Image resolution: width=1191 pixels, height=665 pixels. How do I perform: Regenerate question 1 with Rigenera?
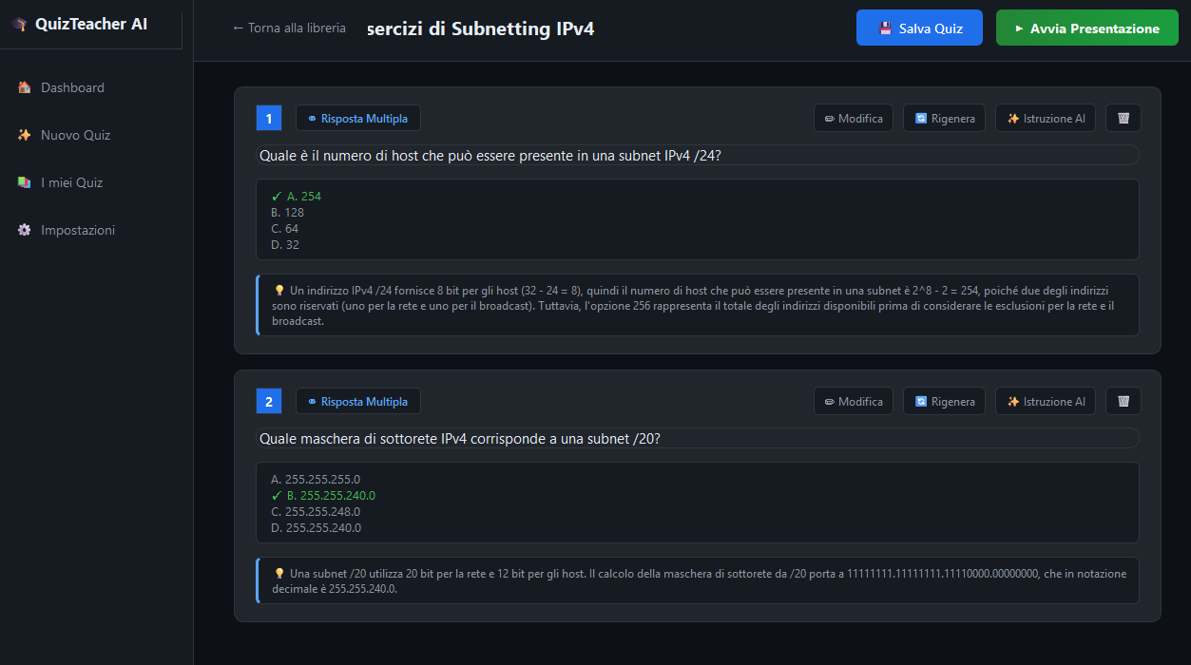coord(944,119)
